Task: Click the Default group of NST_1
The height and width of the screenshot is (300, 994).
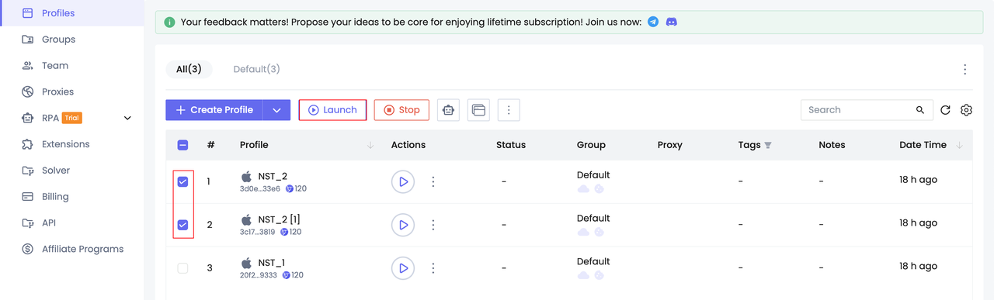Action: pos(593,261)
